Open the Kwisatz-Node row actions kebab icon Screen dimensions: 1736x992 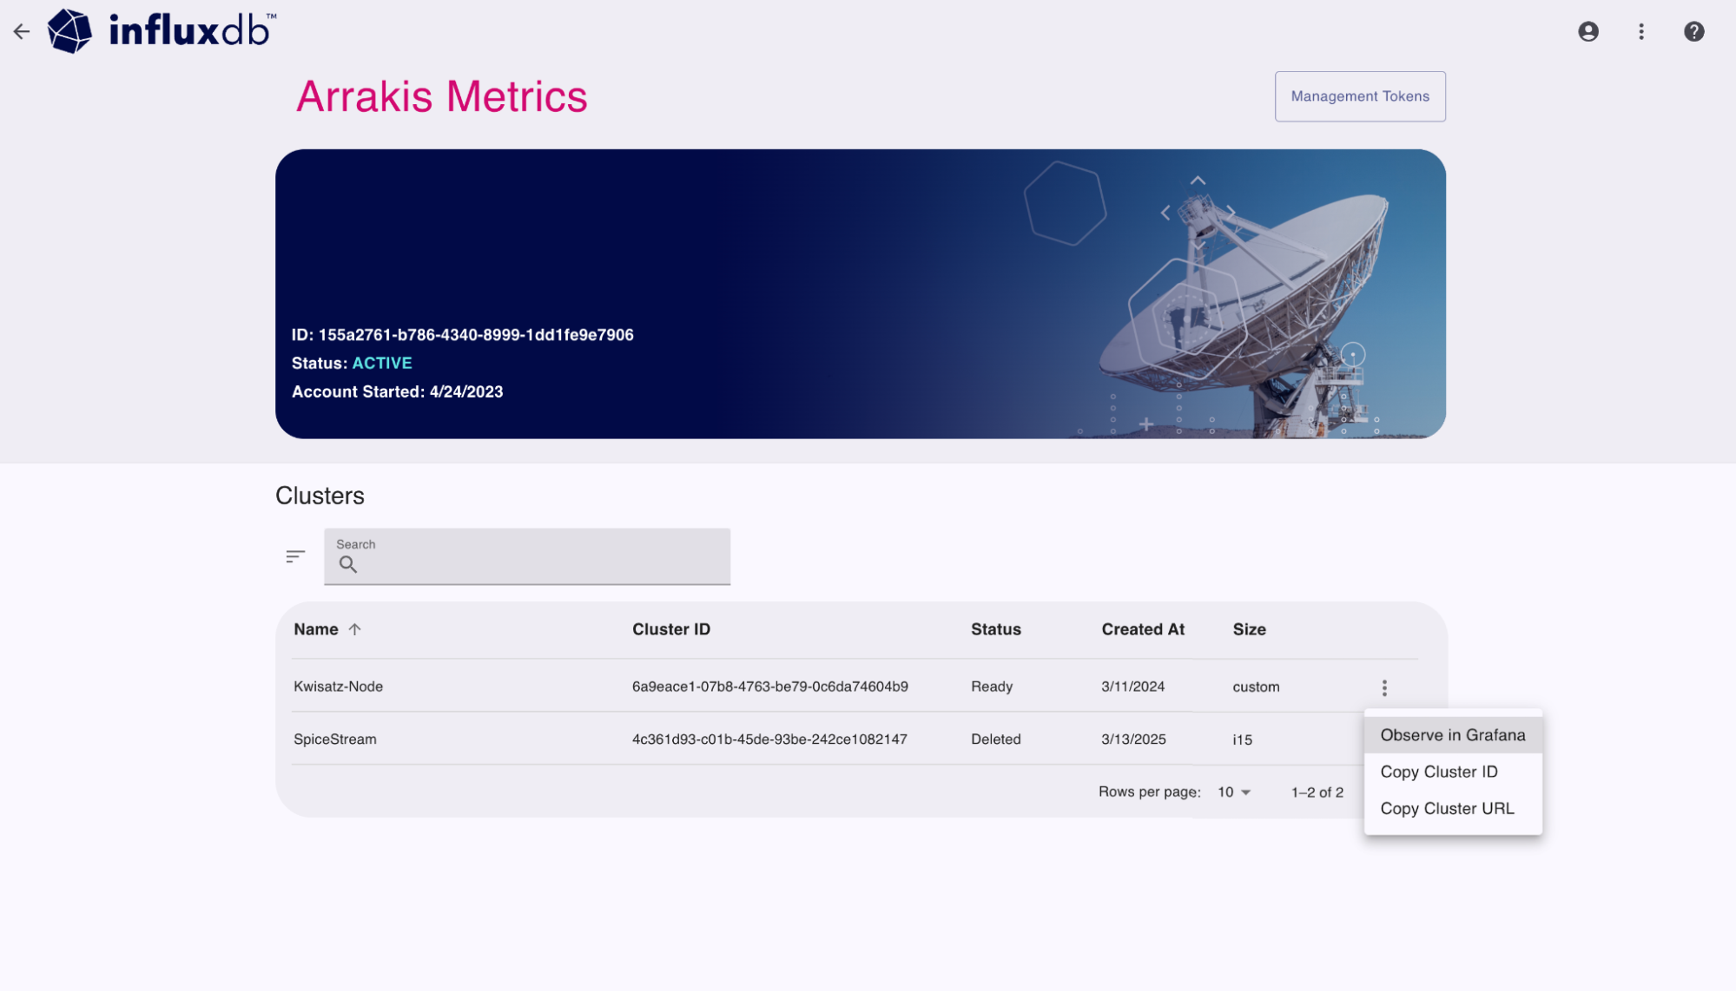[x=1383, y=687]
